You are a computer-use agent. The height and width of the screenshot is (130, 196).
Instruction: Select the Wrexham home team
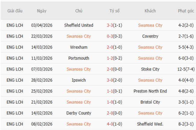coord(79,47)
